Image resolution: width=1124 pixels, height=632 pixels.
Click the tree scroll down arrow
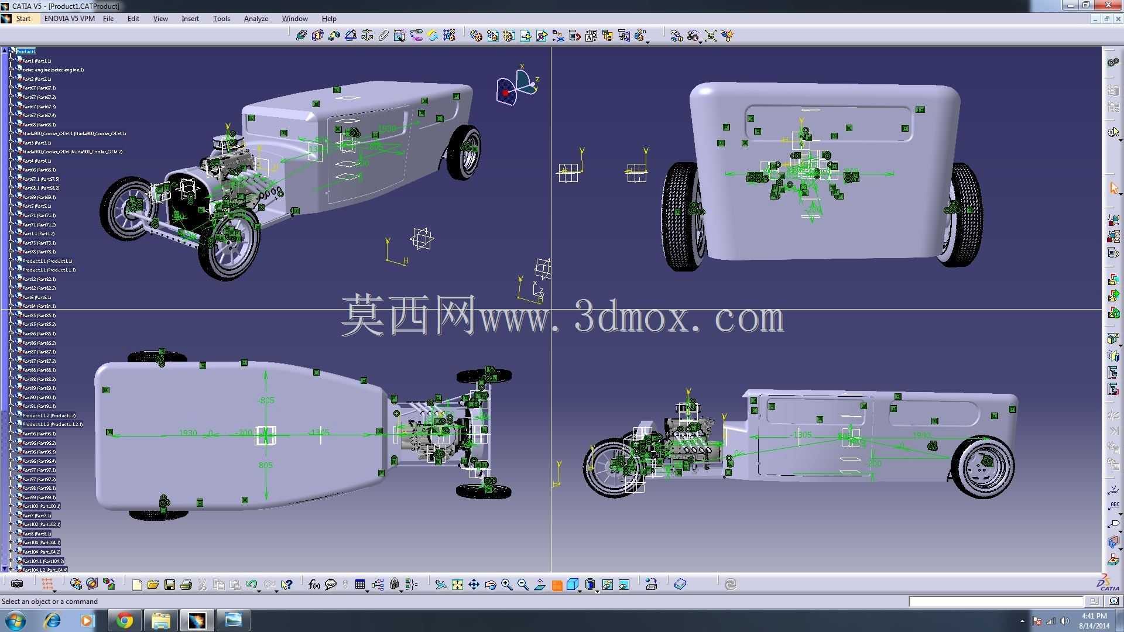[5, 569]
